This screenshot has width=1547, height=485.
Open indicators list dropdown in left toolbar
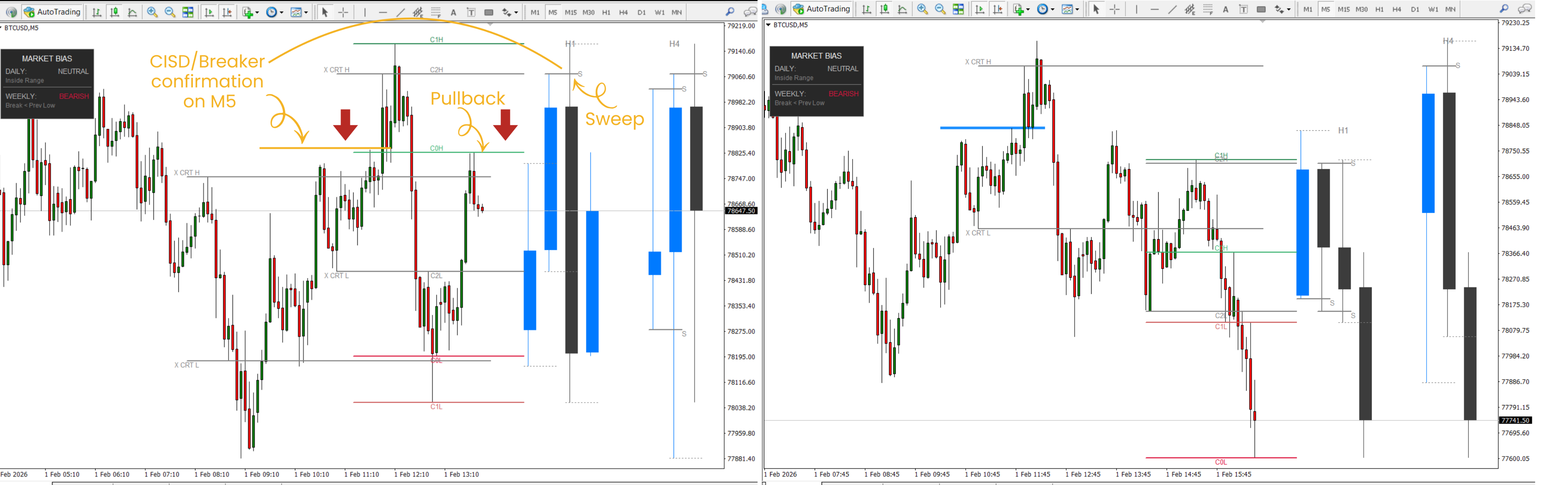250,12
